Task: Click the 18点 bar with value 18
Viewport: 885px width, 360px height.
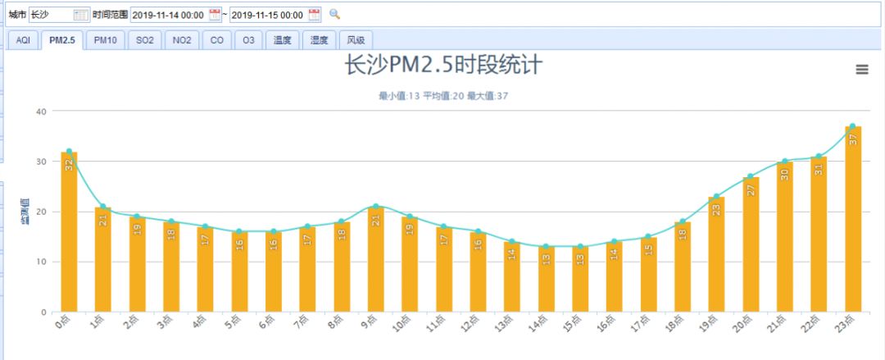Action: [x=683, y=267]
